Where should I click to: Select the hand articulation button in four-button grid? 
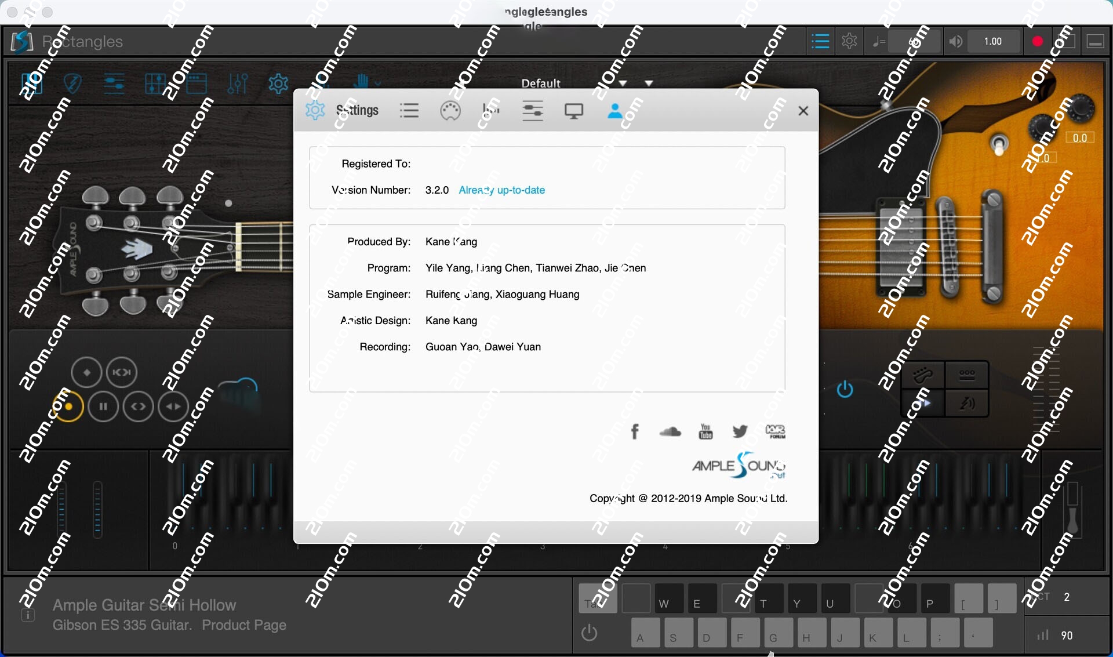(923, 375)
